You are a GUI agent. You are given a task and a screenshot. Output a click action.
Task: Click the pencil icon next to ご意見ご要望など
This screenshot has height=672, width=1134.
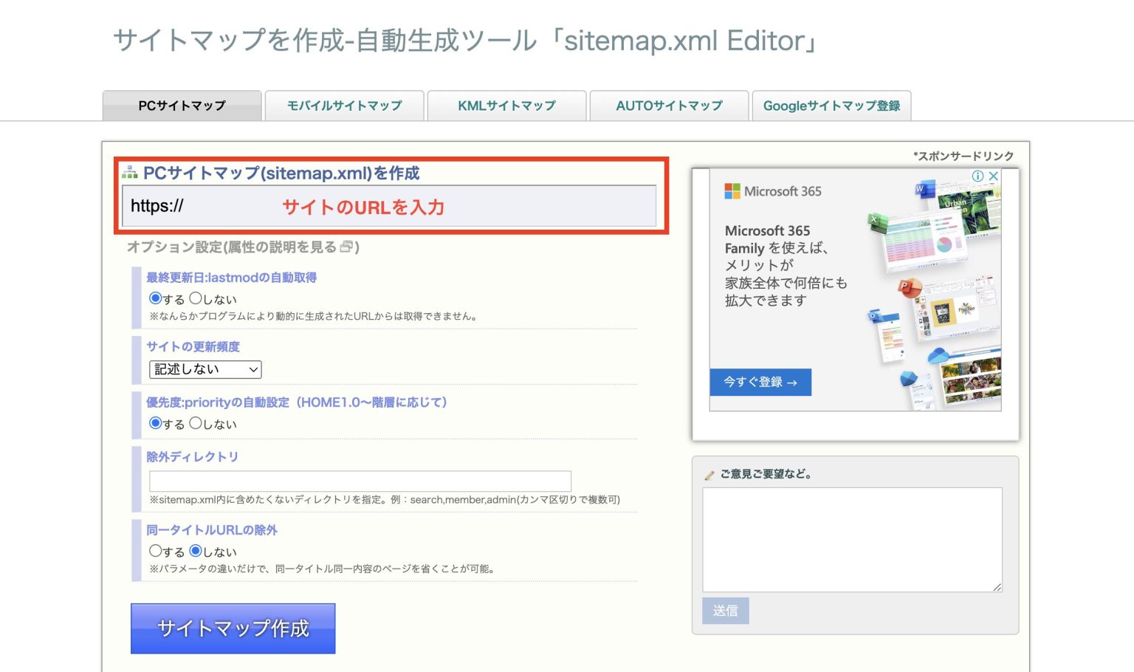click(x=709, y=474)
